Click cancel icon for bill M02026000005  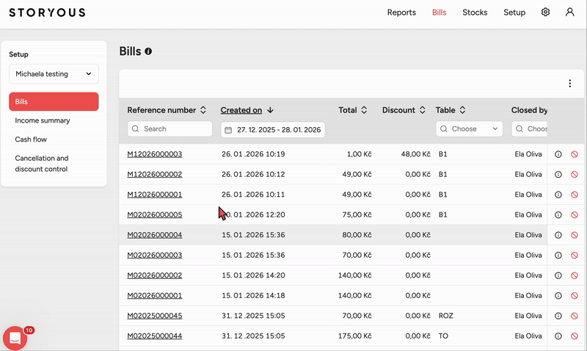574,215
